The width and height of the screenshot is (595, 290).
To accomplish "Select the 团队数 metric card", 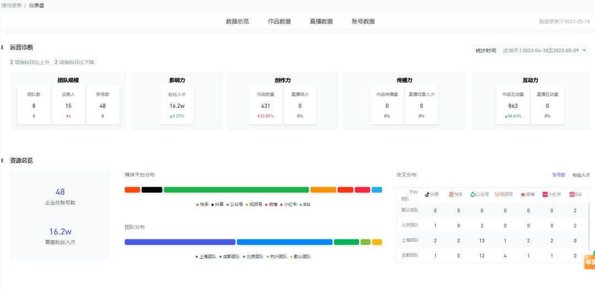I will (34, 105).
